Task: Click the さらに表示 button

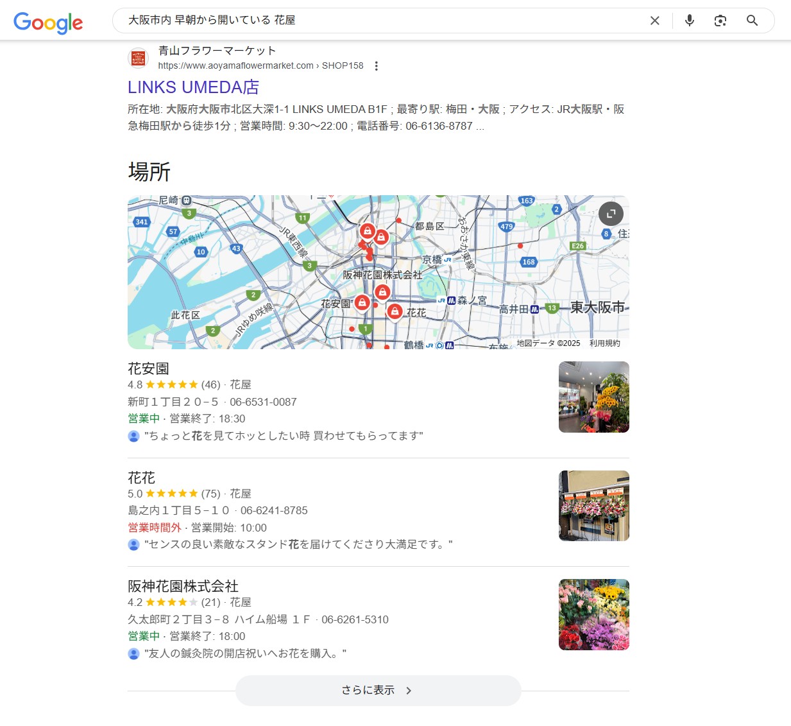Action: point(378,690)
